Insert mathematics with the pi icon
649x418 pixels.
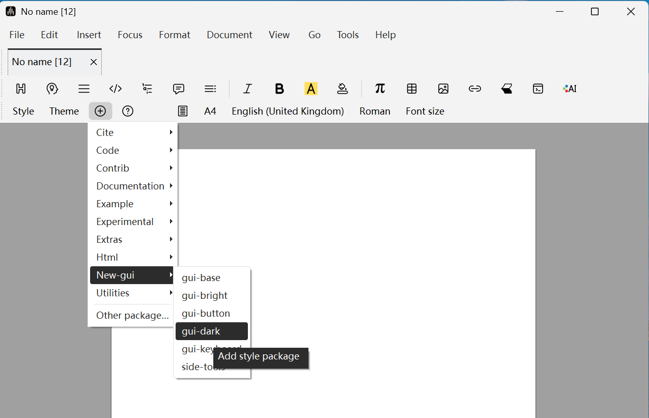coord(380,89)
